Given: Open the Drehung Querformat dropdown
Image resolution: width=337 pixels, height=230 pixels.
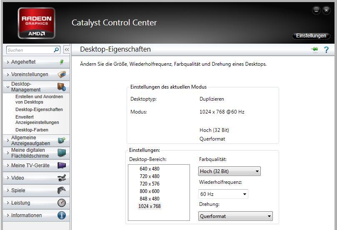Looking at the screenshot, I should (235, 216).
